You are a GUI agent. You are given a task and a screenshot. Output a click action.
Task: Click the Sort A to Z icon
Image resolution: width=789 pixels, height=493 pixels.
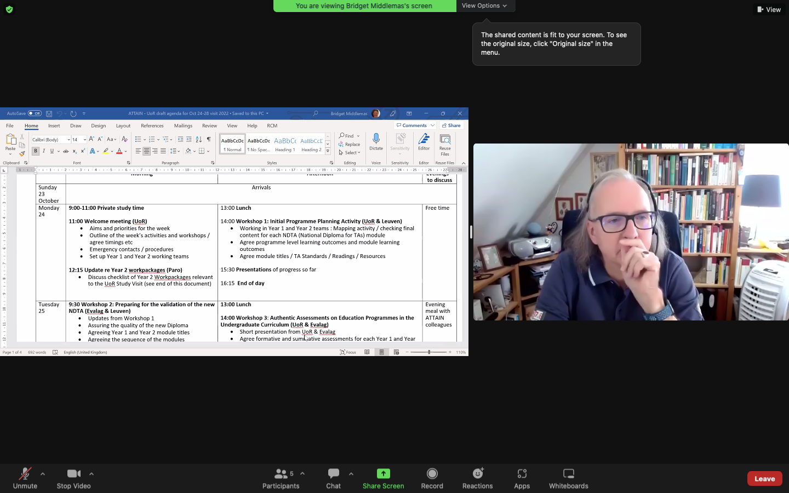click(198, 139)
